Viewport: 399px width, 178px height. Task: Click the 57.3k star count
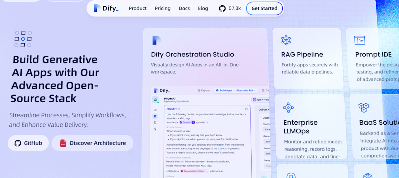click(x=235, y=8)
